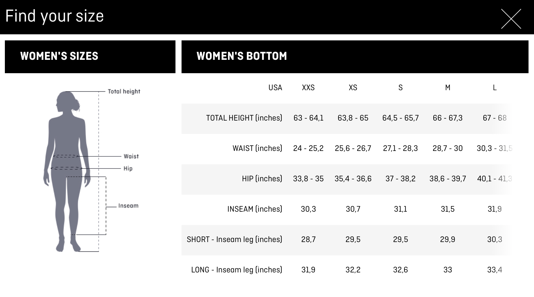The height and width of the screenshot is (297, 534).
Task: Click the woman silhouette figure
Action: [x=68, y=170]
